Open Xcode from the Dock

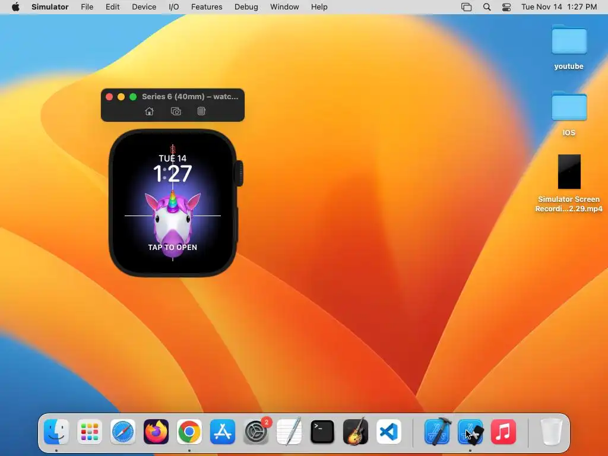(x=438, y=432)
